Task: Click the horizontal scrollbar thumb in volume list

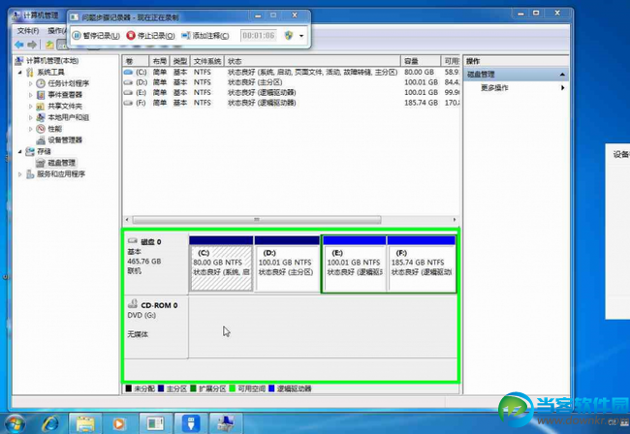Action: (x=257, y=220)
